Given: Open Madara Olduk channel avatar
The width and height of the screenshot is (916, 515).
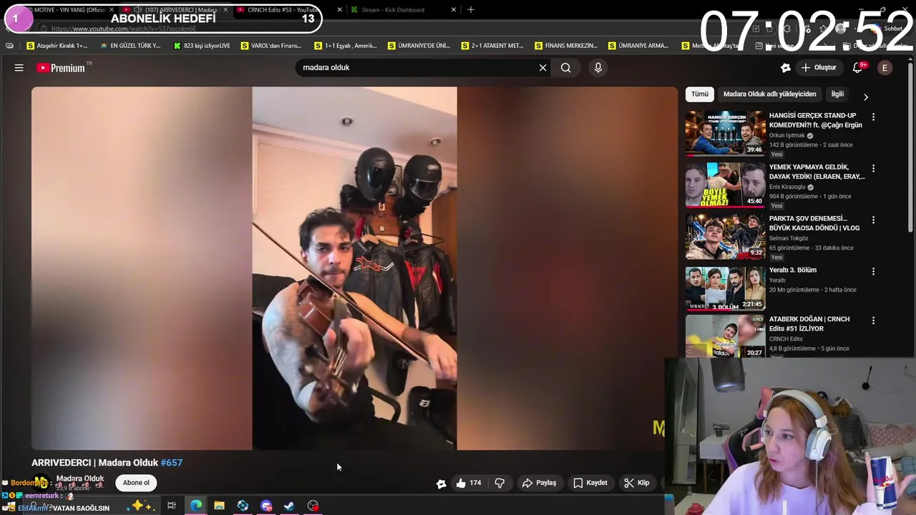Looking at the screenshot, I should (42, 483).
